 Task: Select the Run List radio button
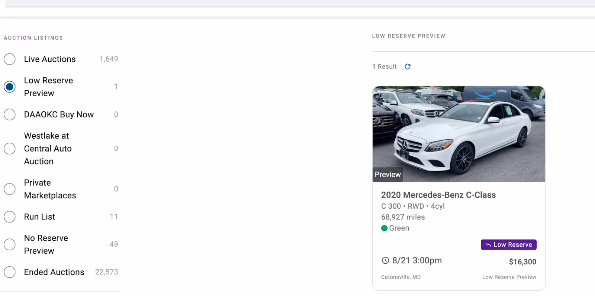pyautogui.click(x=10, y=217)
